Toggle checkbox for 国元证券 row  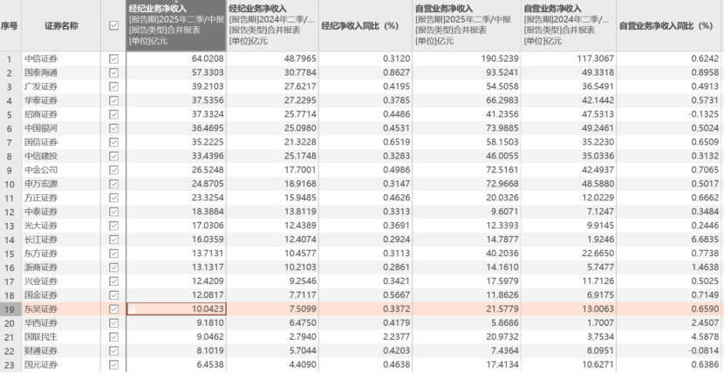(x=113, y=364)
